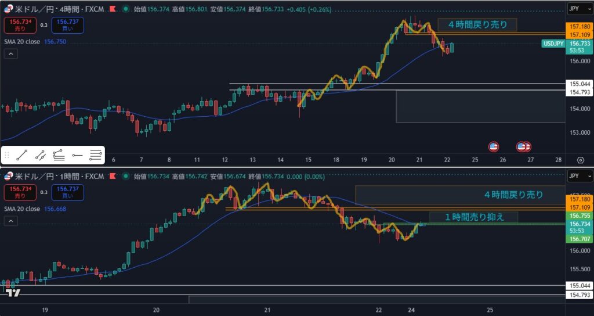Select the horizontal ray tool
The width and height of the screenshot is (594, 316).
[77, 155]
